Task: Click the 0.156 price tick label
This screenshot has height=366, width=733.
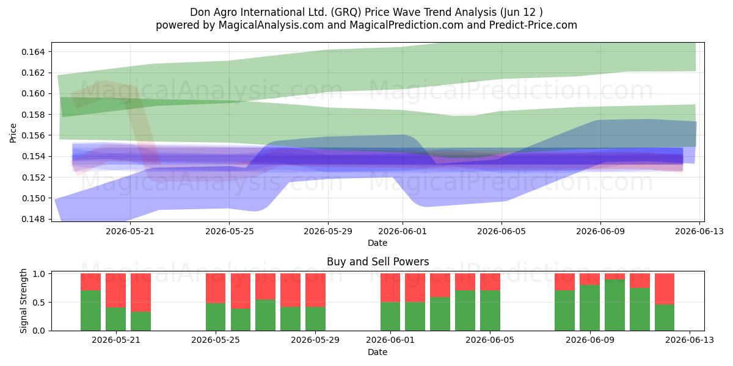Action: [34, 135]
